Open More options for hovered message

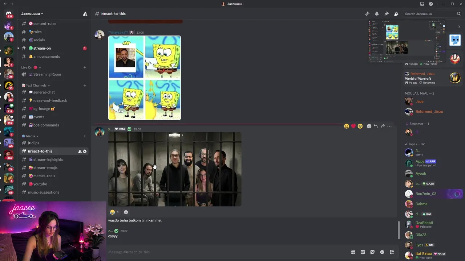pyautogui.click(x=389, y=126)
